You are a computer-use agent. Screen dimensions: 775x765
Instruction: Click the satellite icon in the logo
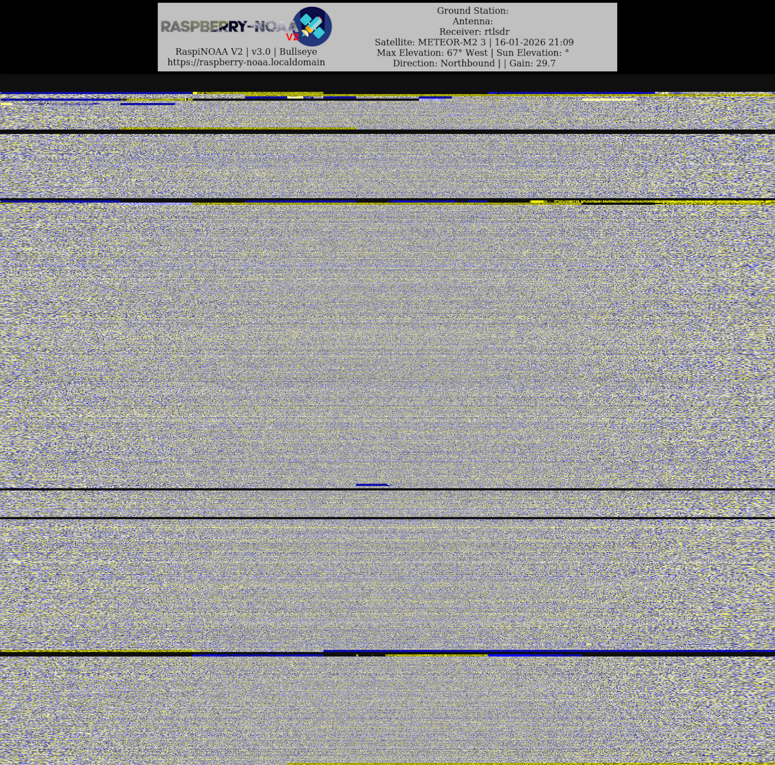coord(313,26)
